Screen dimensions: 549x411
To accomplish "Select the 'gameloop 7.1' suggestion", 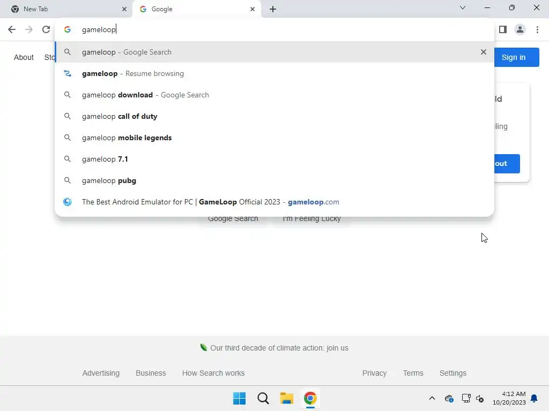I will pos(274,159).
